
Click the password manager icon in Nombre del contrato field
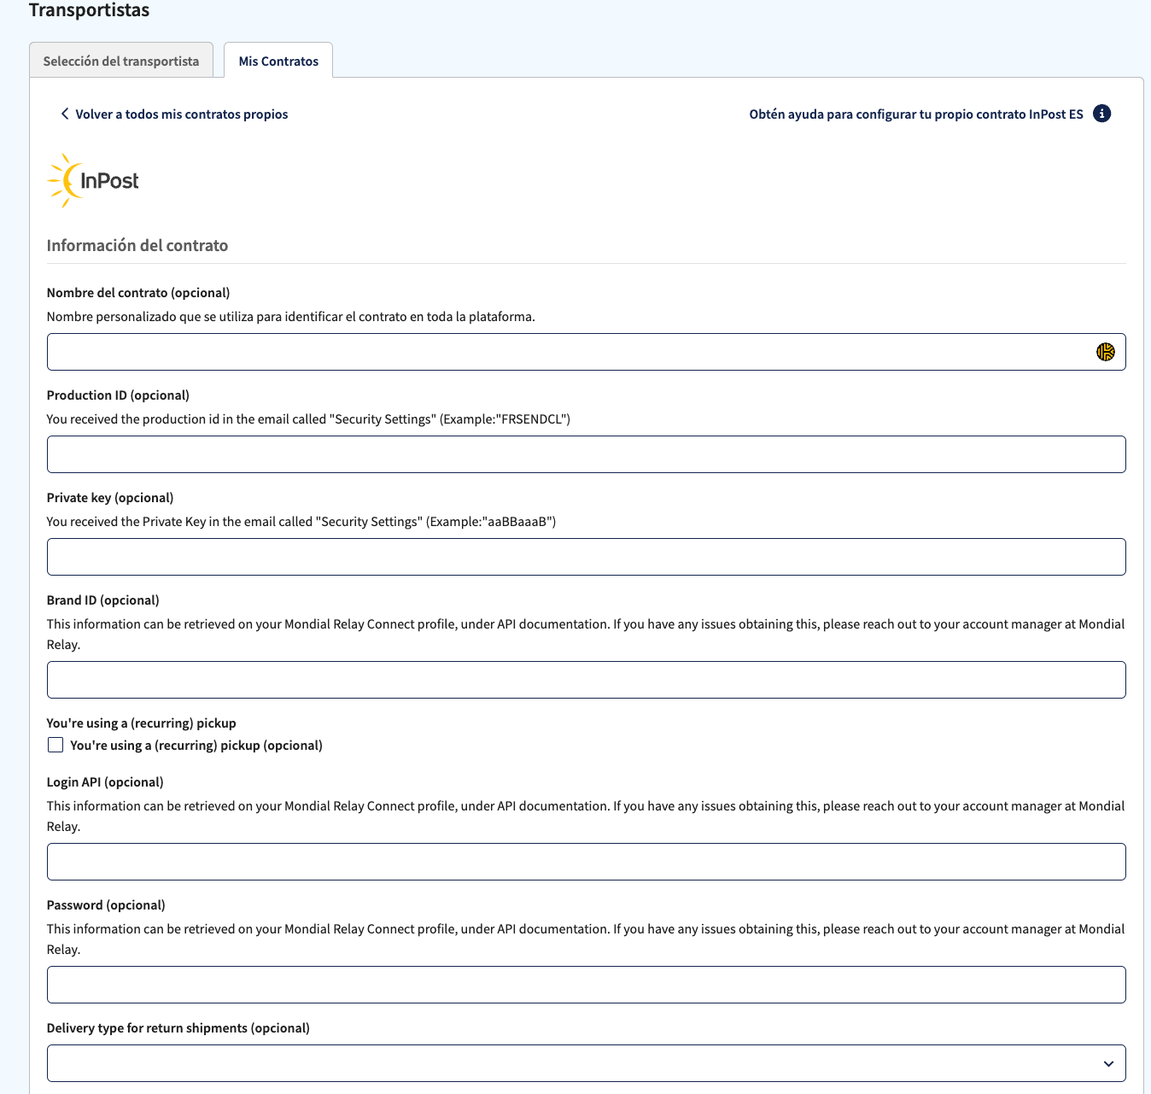coord(1106,352)
